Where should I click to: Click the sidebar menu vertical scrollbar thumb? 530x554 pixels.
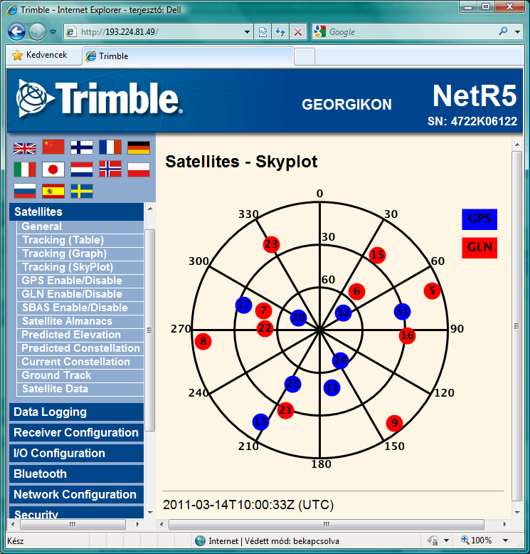point(149,330)
